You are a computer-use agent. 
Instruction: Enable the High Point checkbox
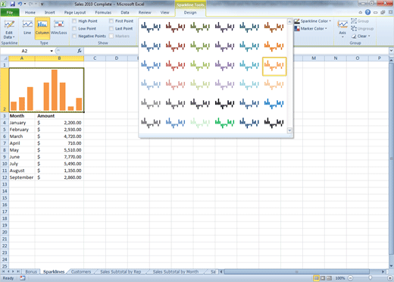85,21
